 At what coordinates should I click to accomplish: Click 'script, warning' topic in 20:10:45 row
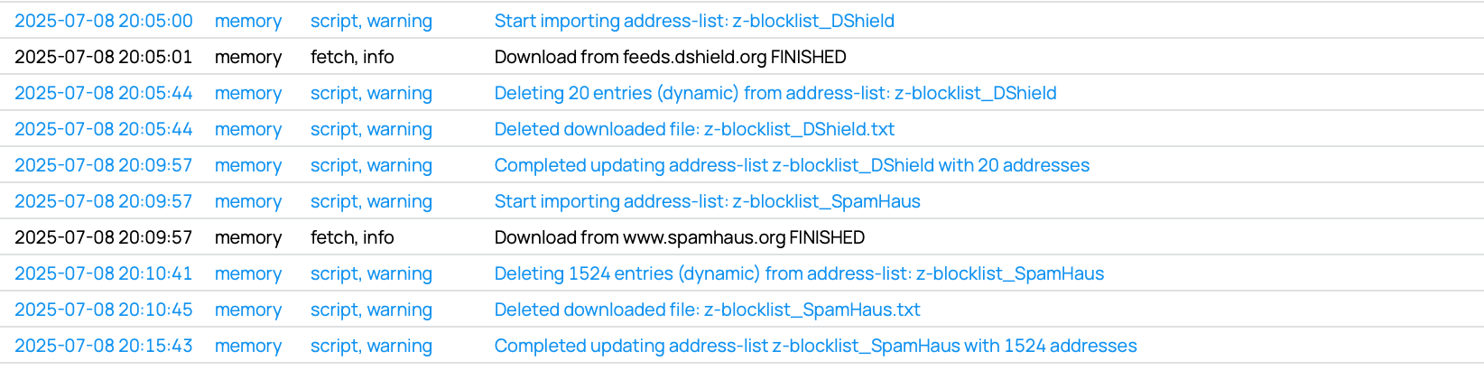[x=371, y=310]
